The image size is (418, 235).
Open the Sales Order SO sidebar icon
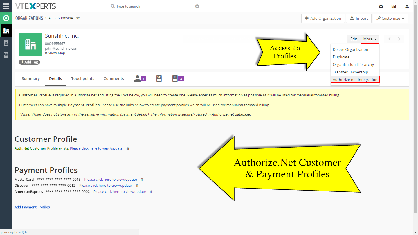6,55
